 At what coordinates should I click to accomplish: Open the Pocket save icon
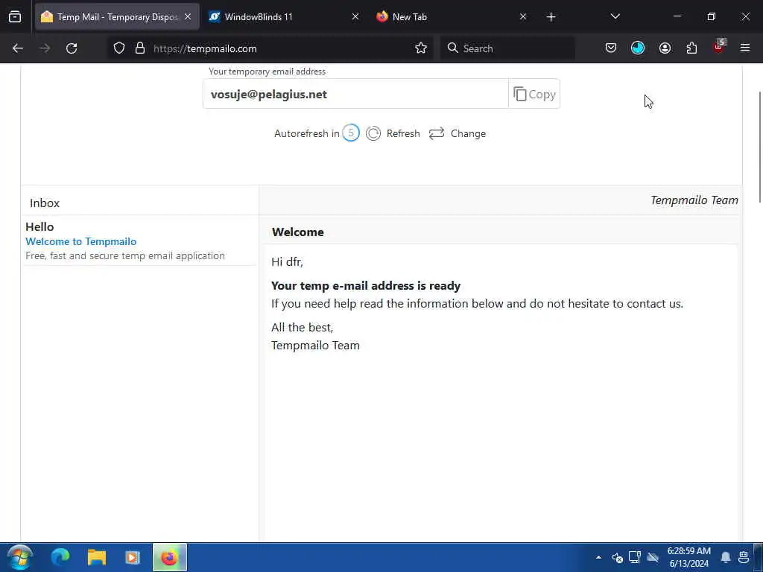tap(611, 48)
